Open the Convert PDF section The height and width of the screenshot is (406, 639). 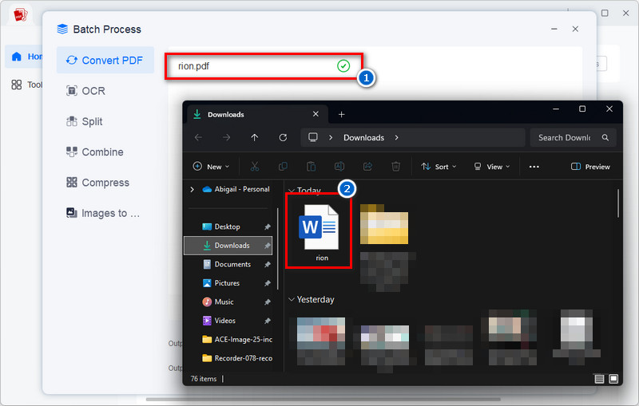[105, 60]
